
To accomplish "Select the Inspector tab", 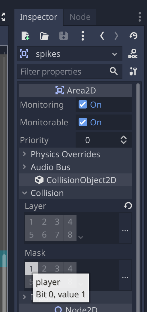I will pos(38,17).
